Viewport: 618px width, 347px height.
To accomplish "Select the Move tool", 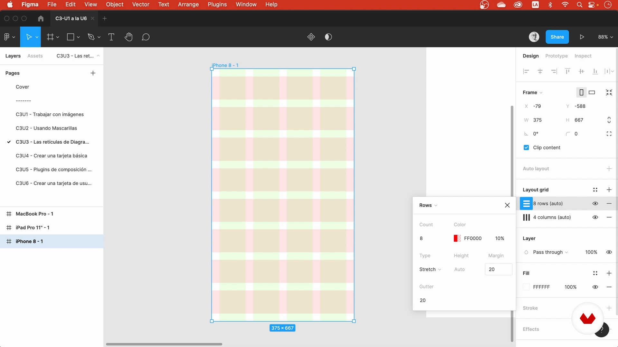I will (29, 37).
